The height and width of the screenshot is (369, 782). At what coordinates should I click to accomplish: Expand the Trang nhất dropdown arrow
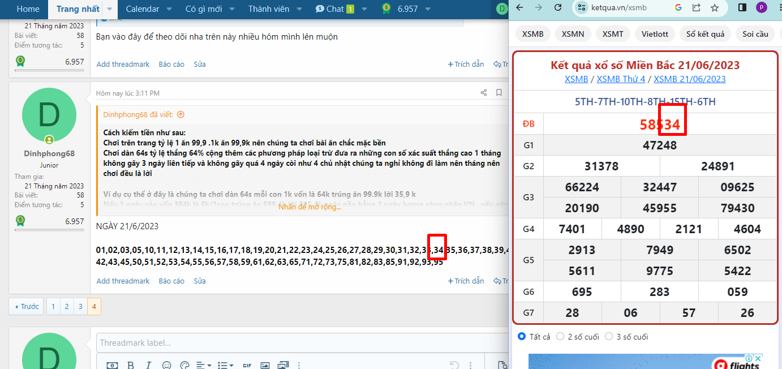[x=110, y=9]
